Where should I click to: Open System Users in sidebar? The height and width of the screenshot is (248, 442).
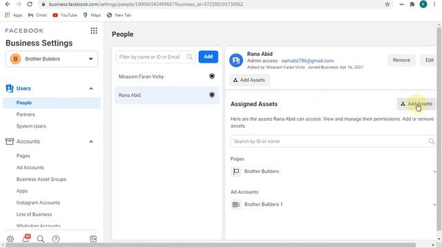tap(31, 126)
